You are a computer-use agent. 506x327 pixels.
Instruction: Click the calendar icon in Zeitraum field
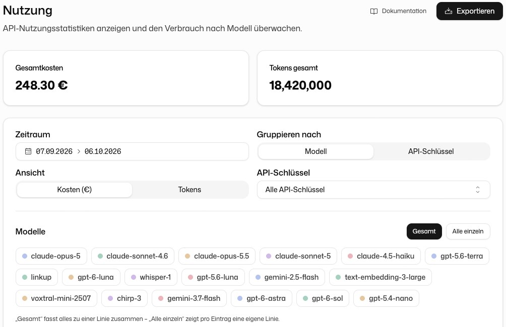pos(28,151)
